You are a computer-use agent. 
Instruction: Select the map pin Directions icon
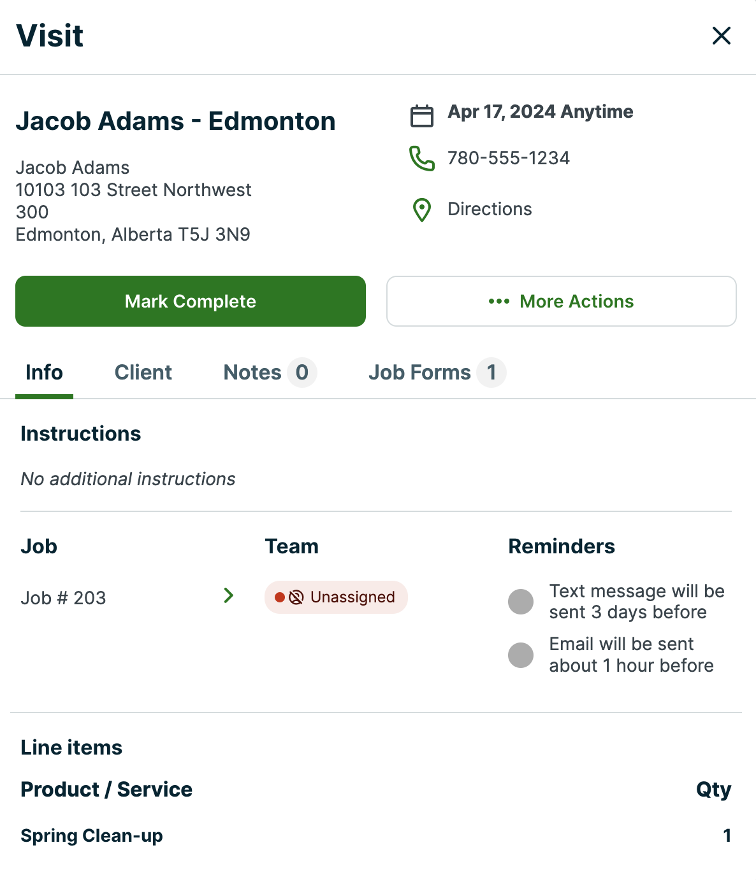pos(421,209)
